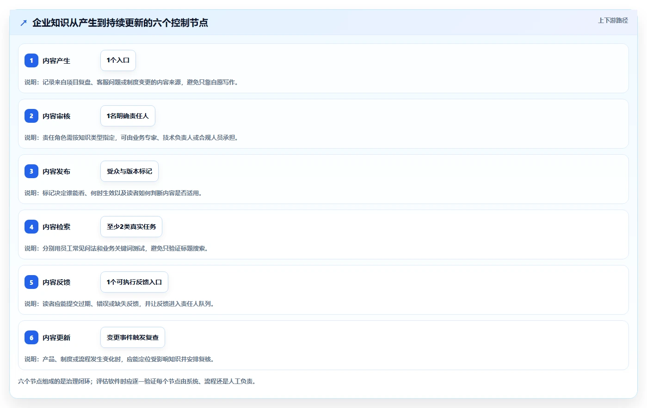
Task: Click the footer note 六个节点组成的是治理闭环
Action: click(137, 381)
